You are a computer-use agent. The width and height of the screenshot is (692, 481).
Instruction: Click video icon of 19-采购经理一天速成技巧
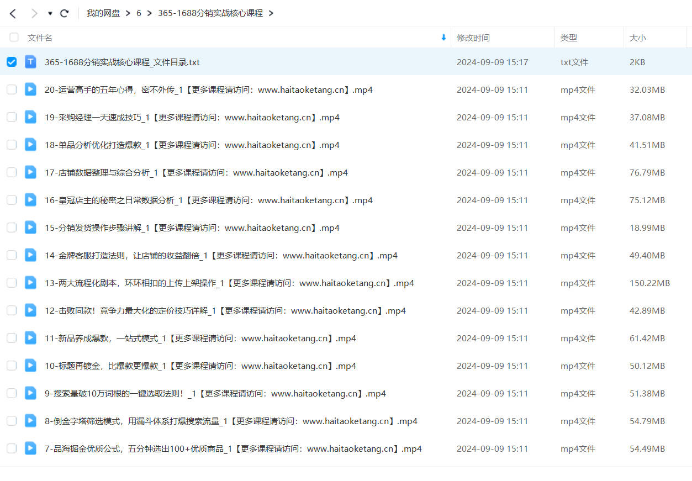pos(30,117)
